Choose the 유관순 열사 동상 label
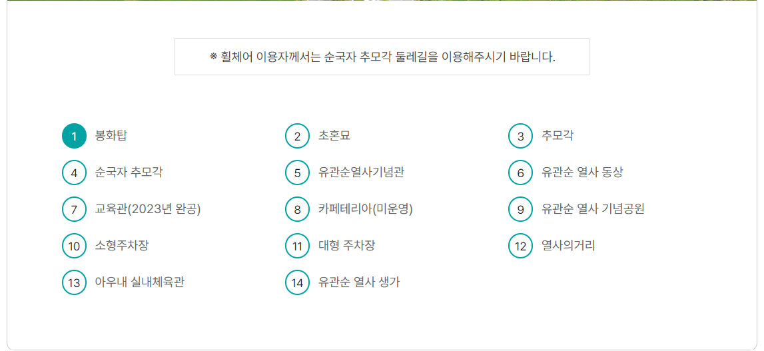The height and width of the screenshot is (351, 764). click(x=582, y=172)
